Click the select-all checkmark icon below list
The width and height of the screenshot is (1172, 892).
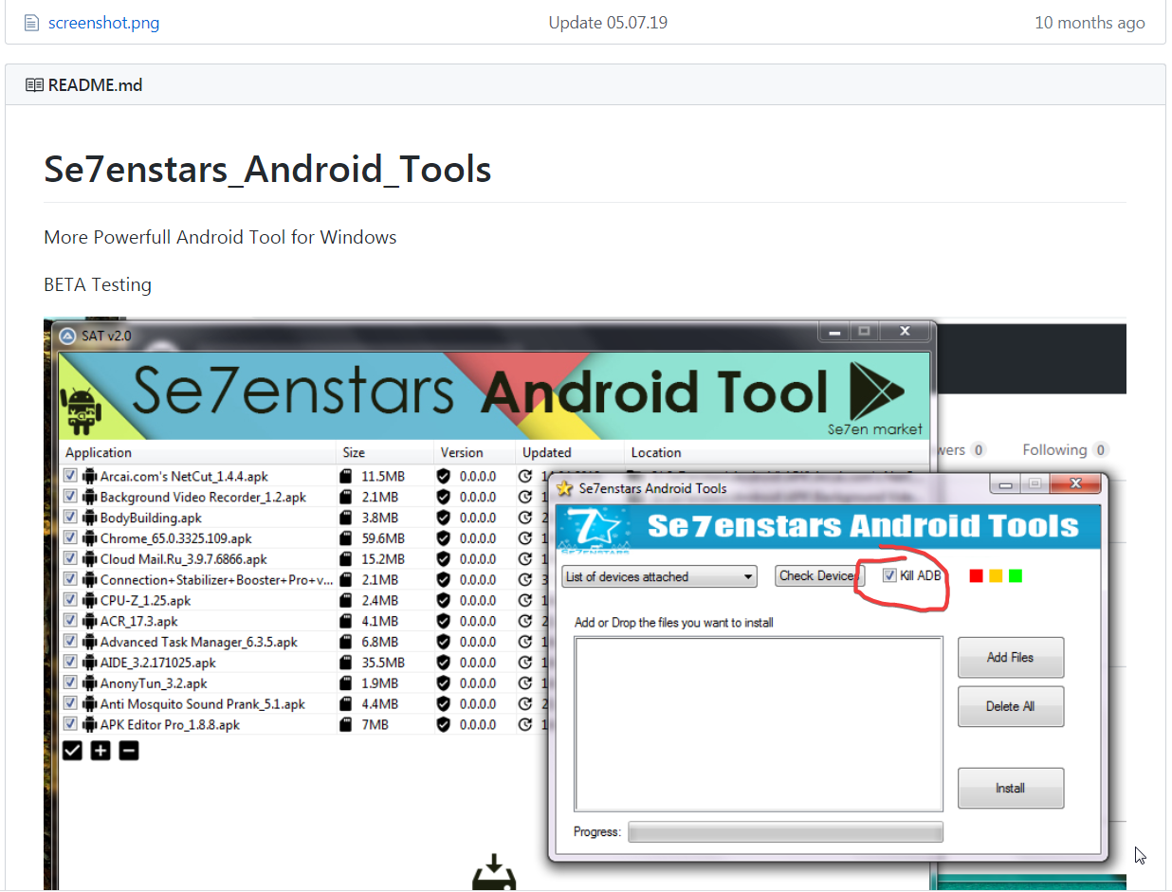pyautogui.click(x=72, y=751)
